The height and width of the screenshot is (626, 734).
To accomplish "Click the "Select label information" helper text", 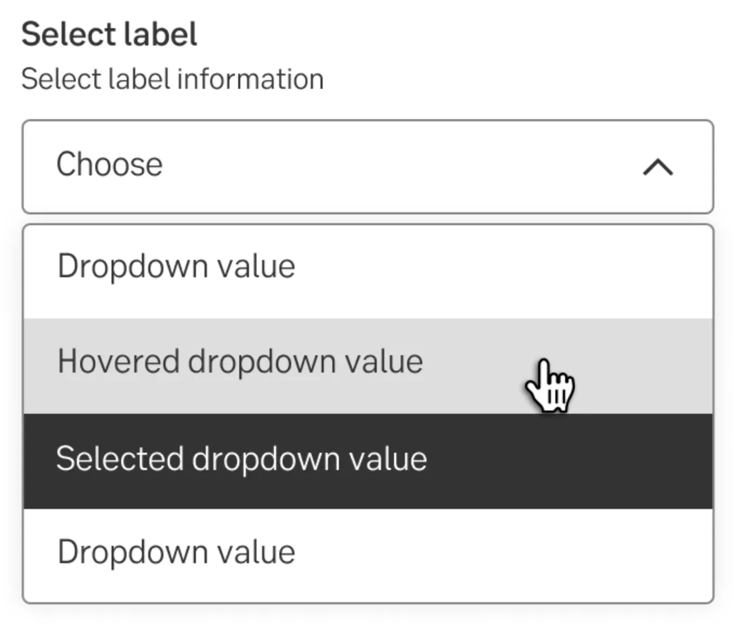I will click(172, 79).
